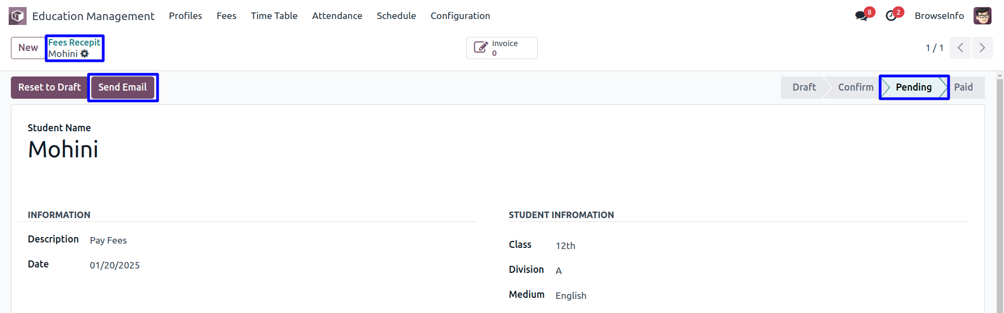Select the Paid status stage

964,87
